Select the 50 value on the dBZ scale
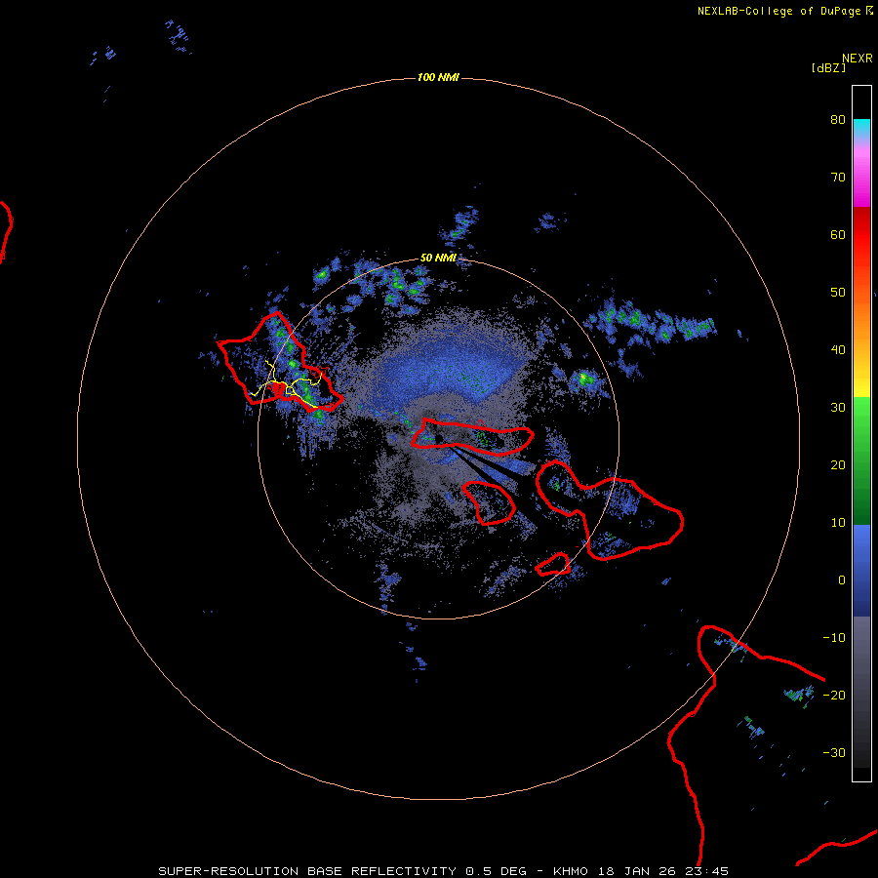The image size is (878, 878). tap(838, 293)
